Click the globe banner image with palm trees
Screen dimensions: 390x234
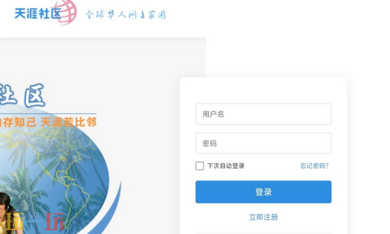tap(55, 169)
